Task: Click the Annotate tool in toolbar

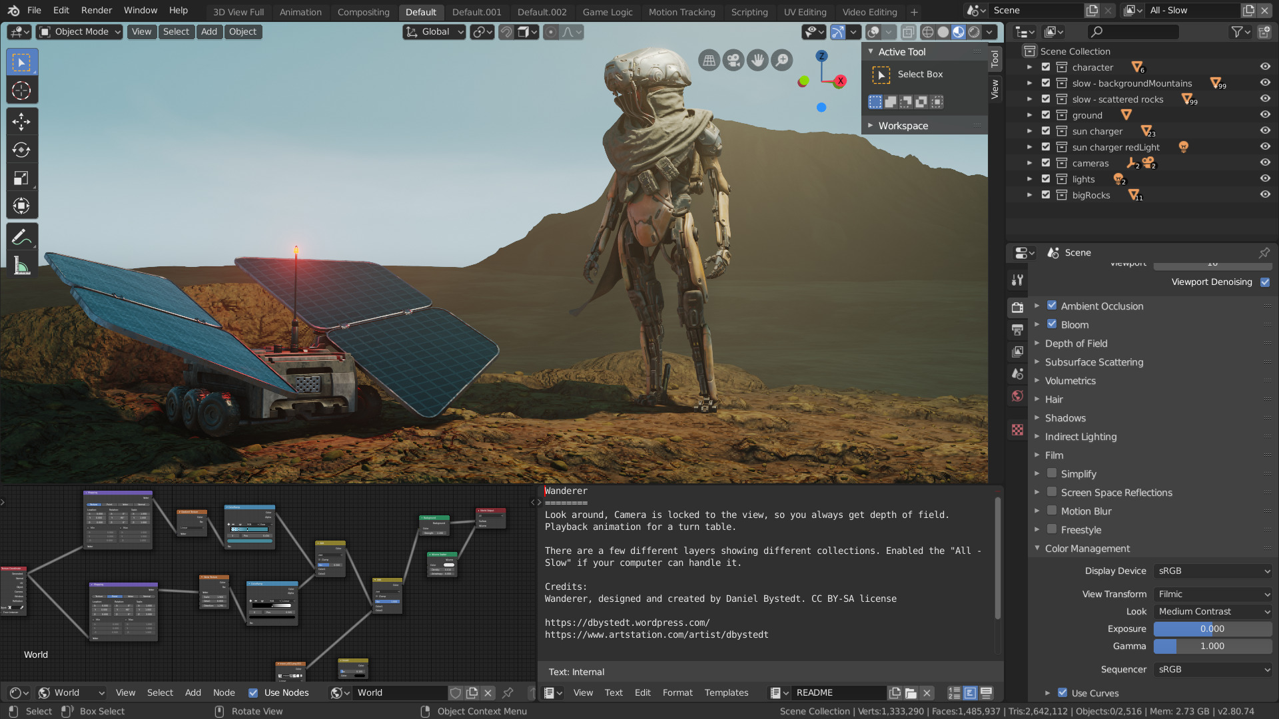Action: pyautogui.click(x=21, y=236)
